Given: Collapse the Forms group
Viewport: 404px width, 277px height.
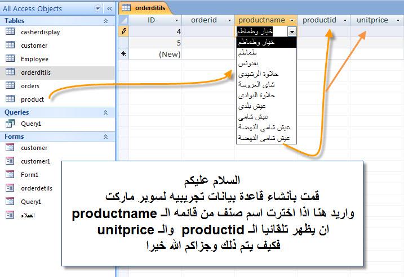Looking at the screenshot, I should 105,137.
